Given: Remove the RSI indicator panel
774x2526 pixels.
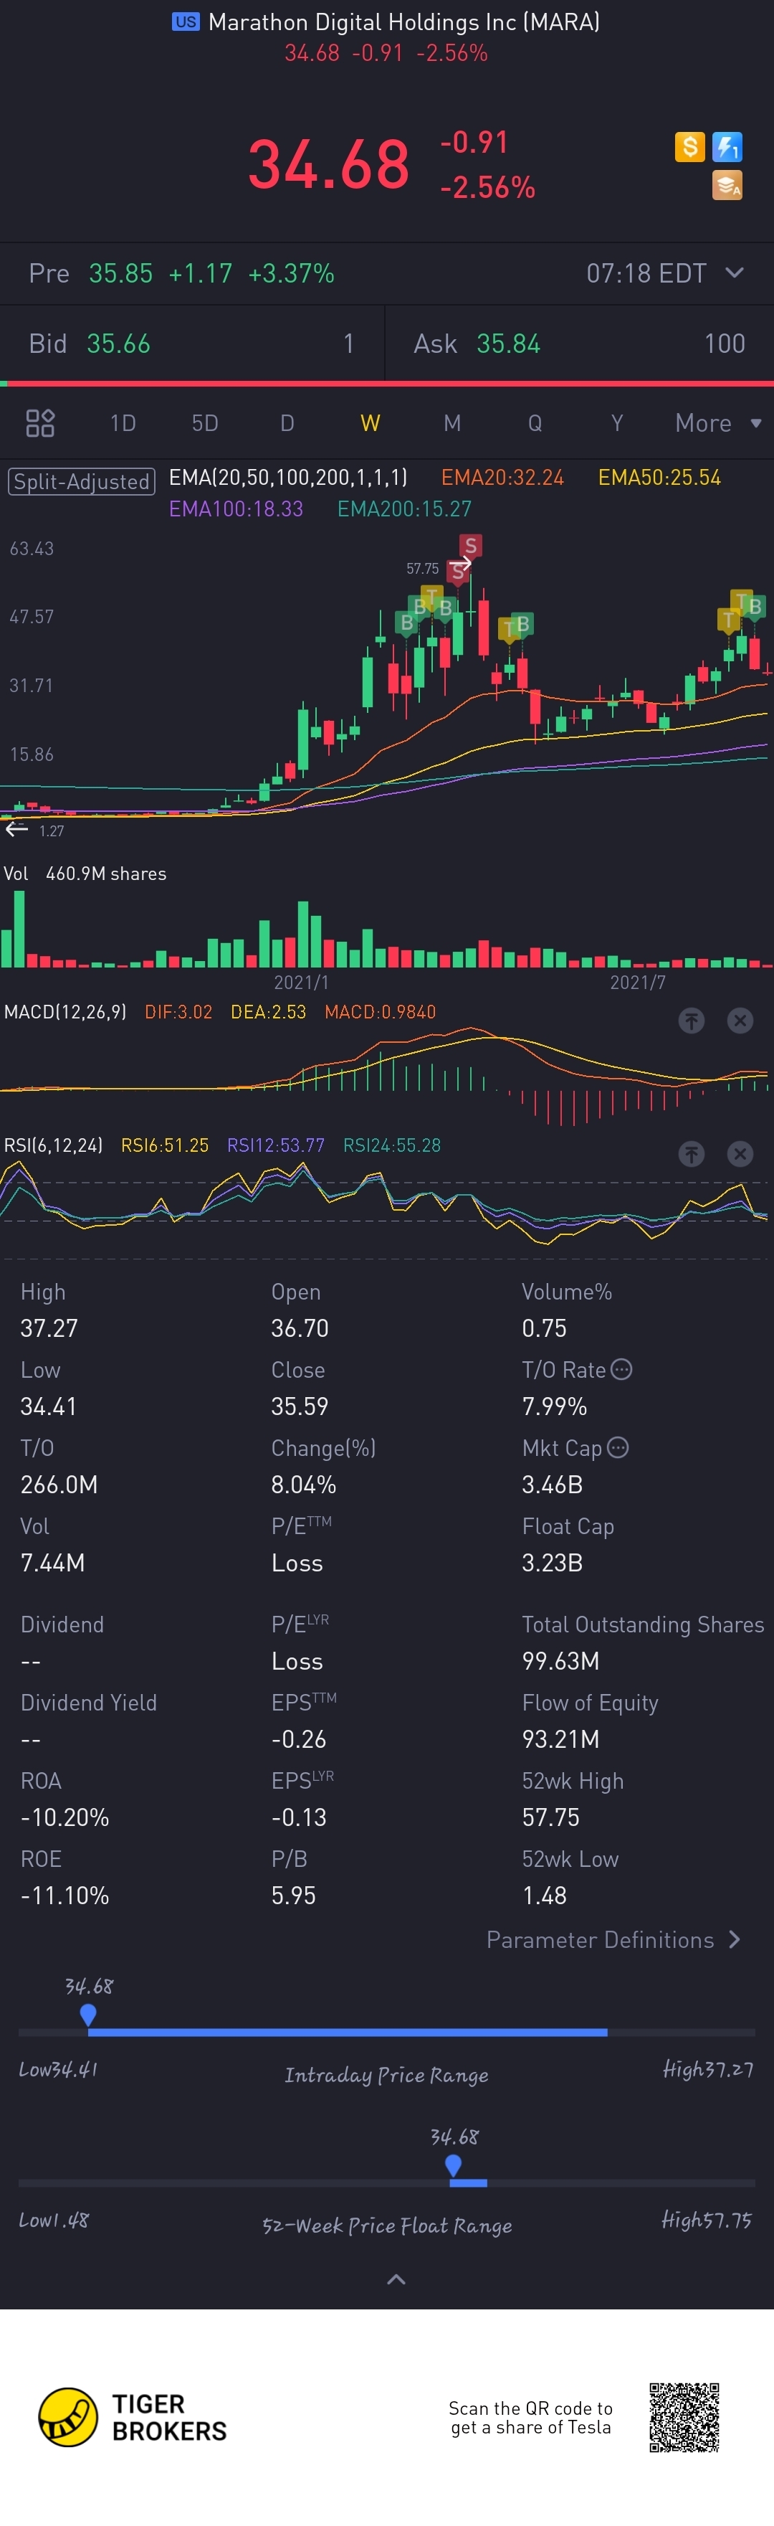Looking at the screenshot, I should (741, 1154).
